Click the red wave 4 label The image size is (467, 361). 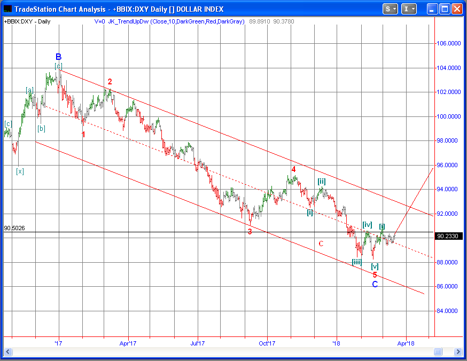coord(293,169)
